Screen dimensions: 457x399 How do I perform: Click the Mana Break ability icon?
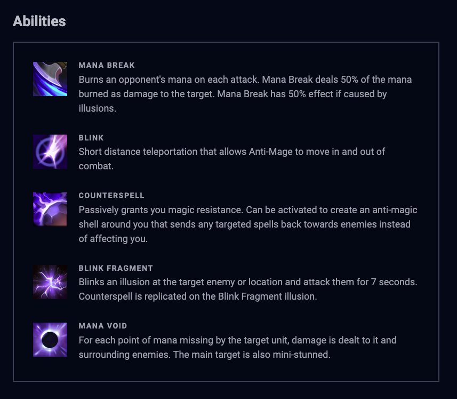50,79
